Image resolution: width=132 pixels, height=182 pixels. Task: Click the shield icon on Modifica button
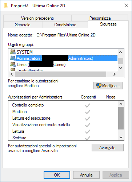(x=99, y=86)
